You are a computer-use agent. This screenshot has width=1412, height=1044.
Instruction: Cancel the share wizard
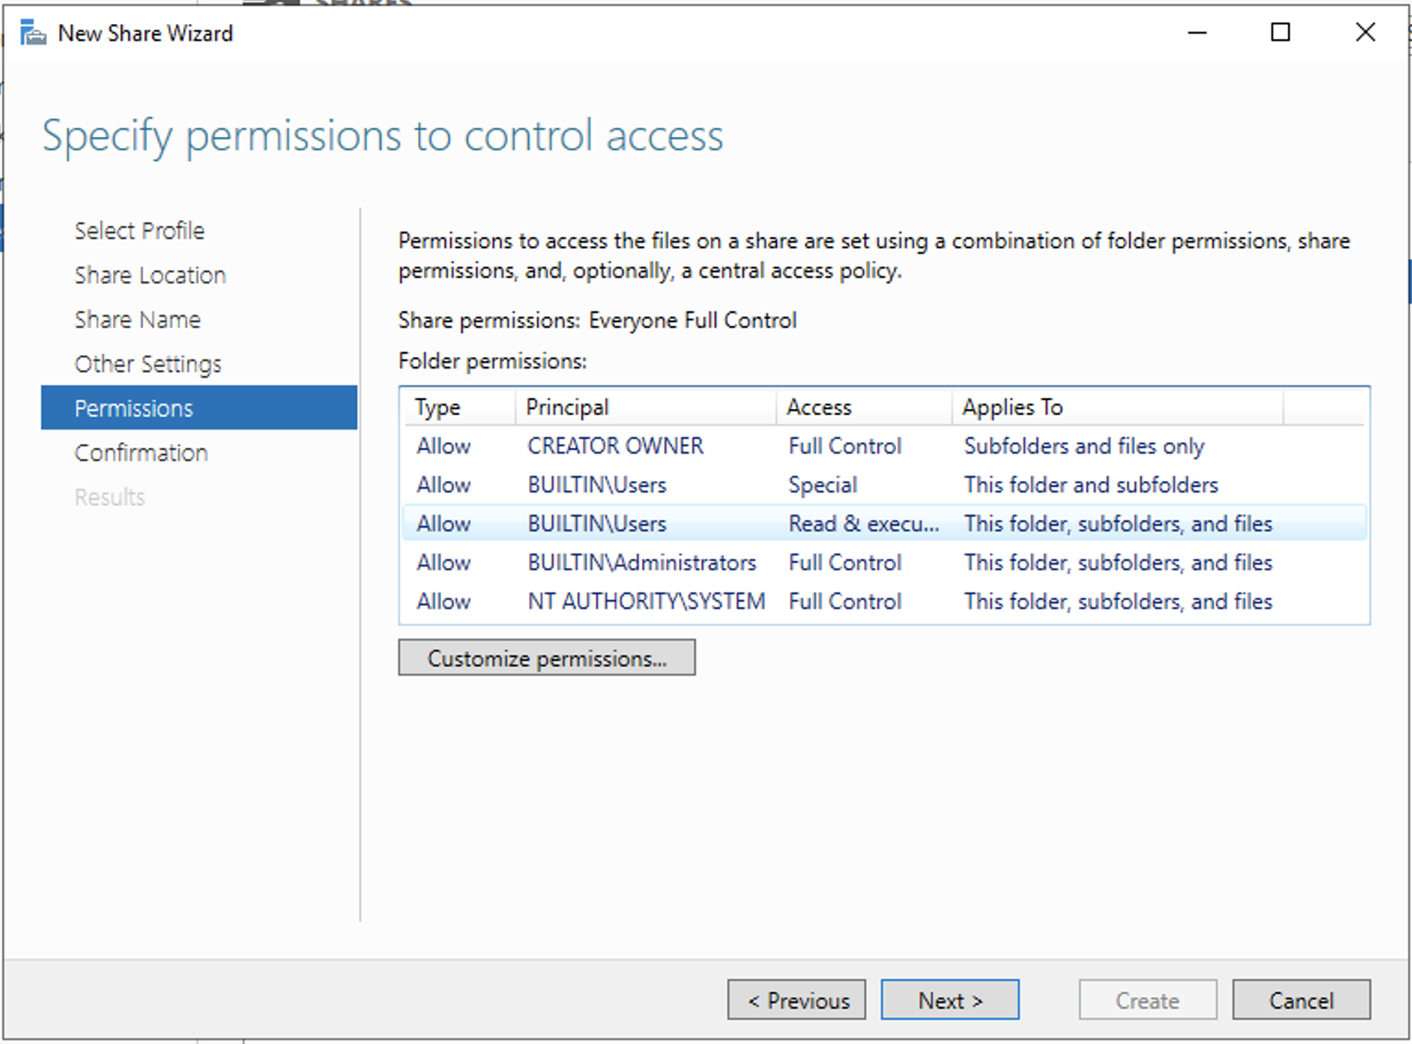point(1300,1000)
